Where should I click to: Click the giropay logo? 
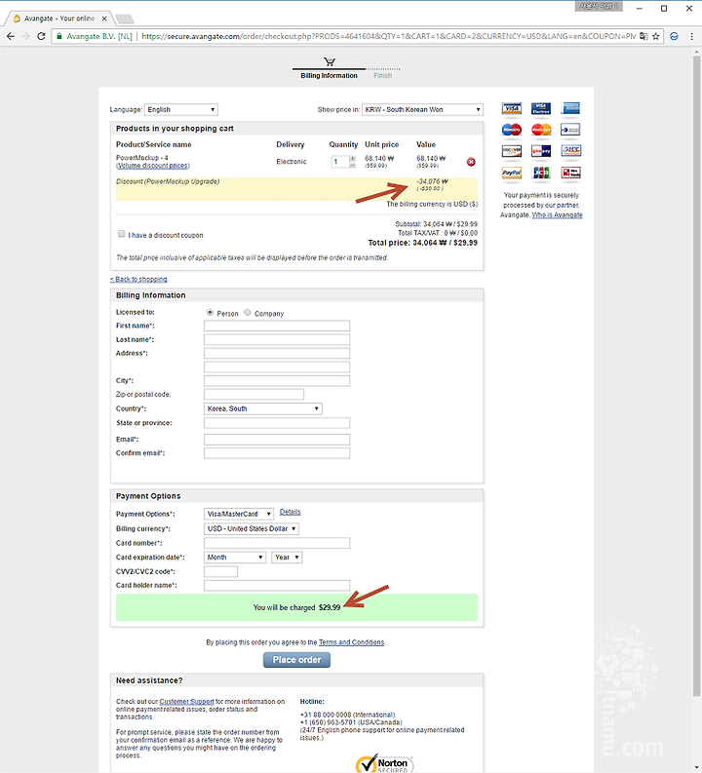(x=541, y=151)
